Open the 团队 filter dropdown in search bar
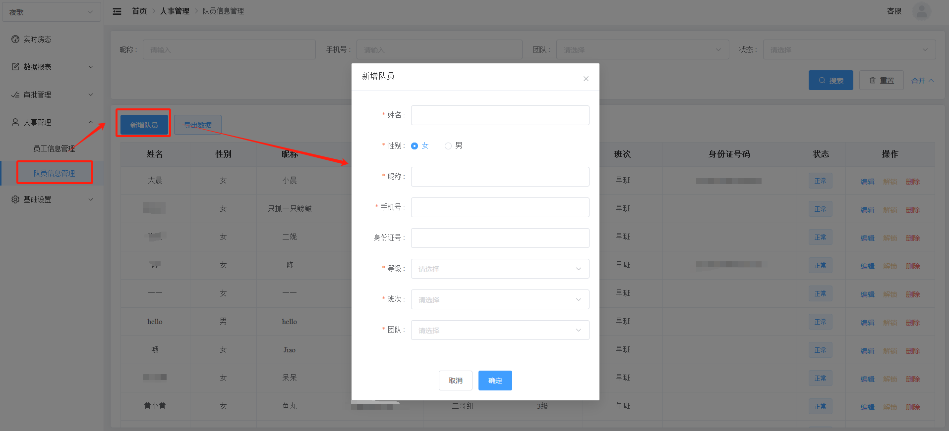The height and width of the screenshot is (431, 949). [x=643, y=49]
